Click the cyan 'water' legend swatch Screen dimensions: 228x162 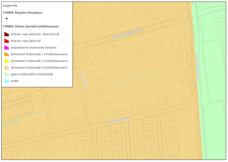pyautogui.click(x=7, y=81)
